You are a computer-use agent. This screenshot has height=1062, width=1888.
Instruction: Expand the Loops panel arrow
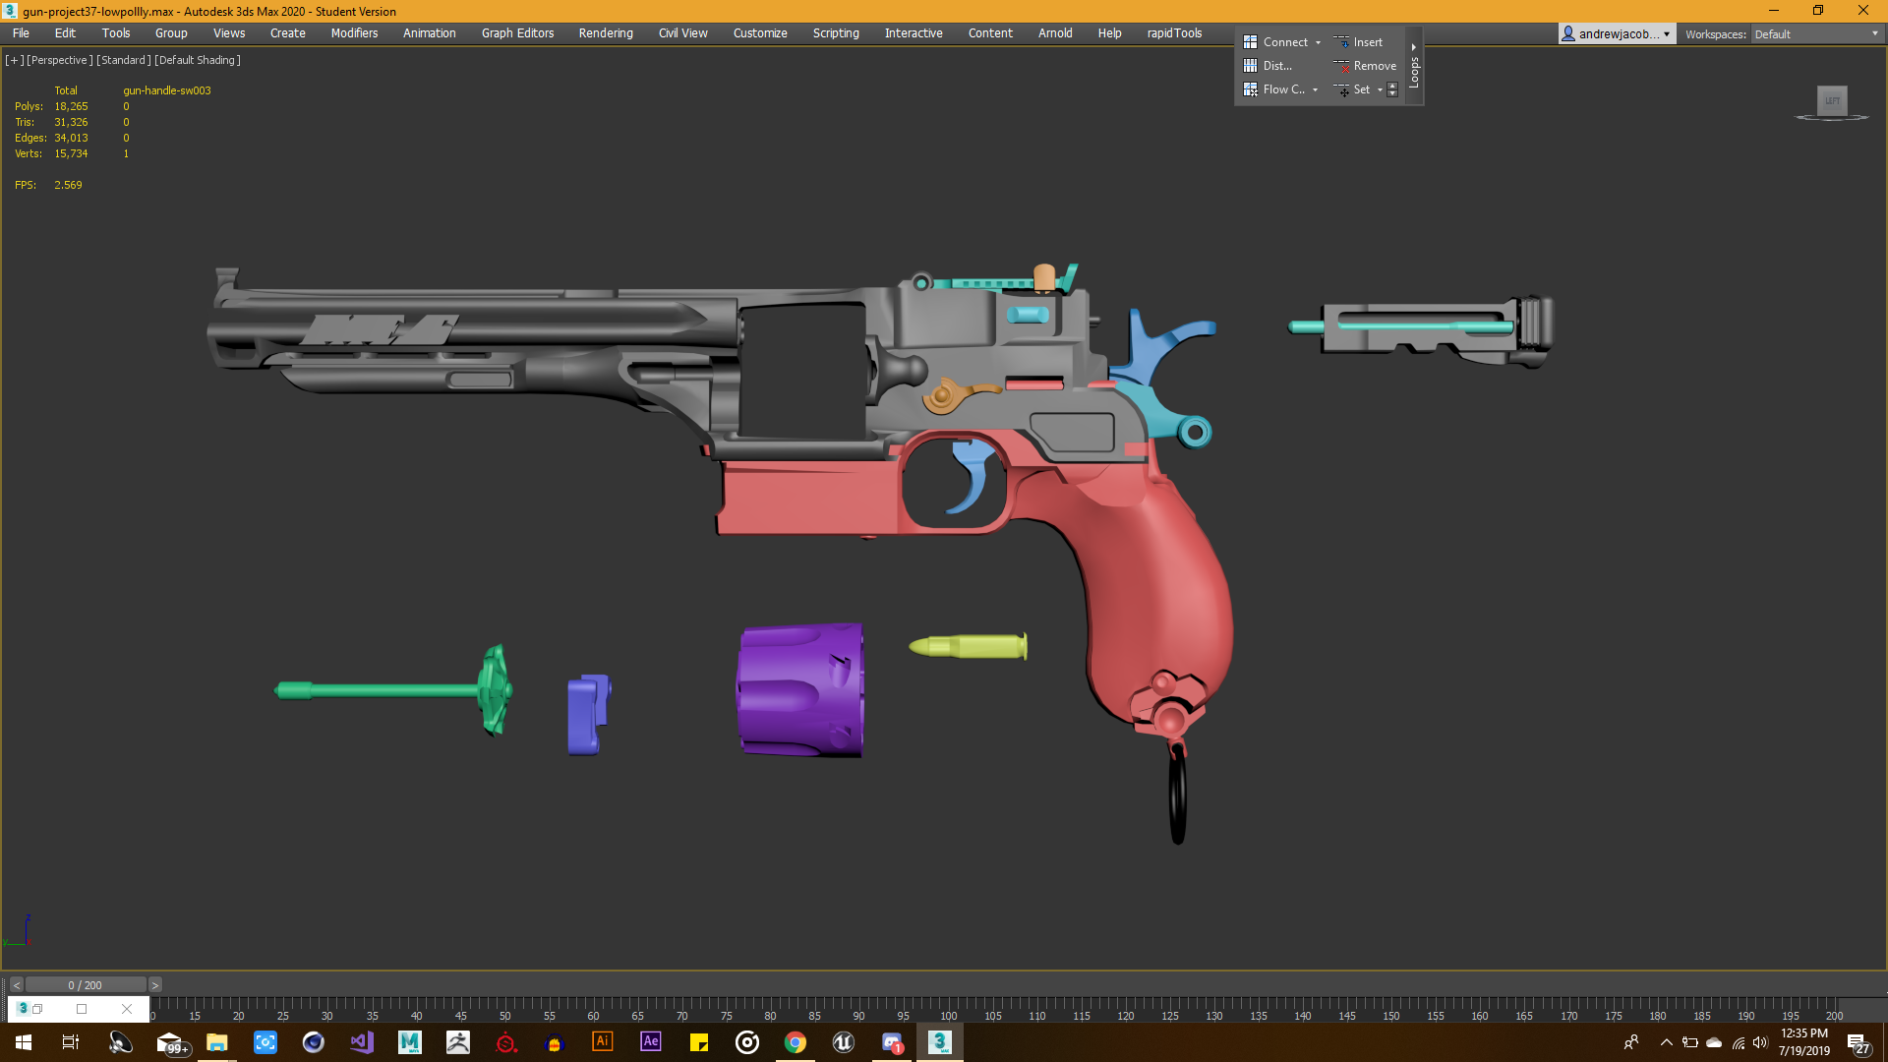(1414, 47)
